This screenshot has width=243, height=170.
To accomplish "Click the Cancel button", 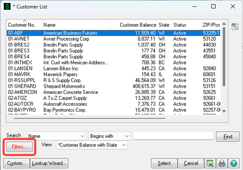I will point(191,163).
